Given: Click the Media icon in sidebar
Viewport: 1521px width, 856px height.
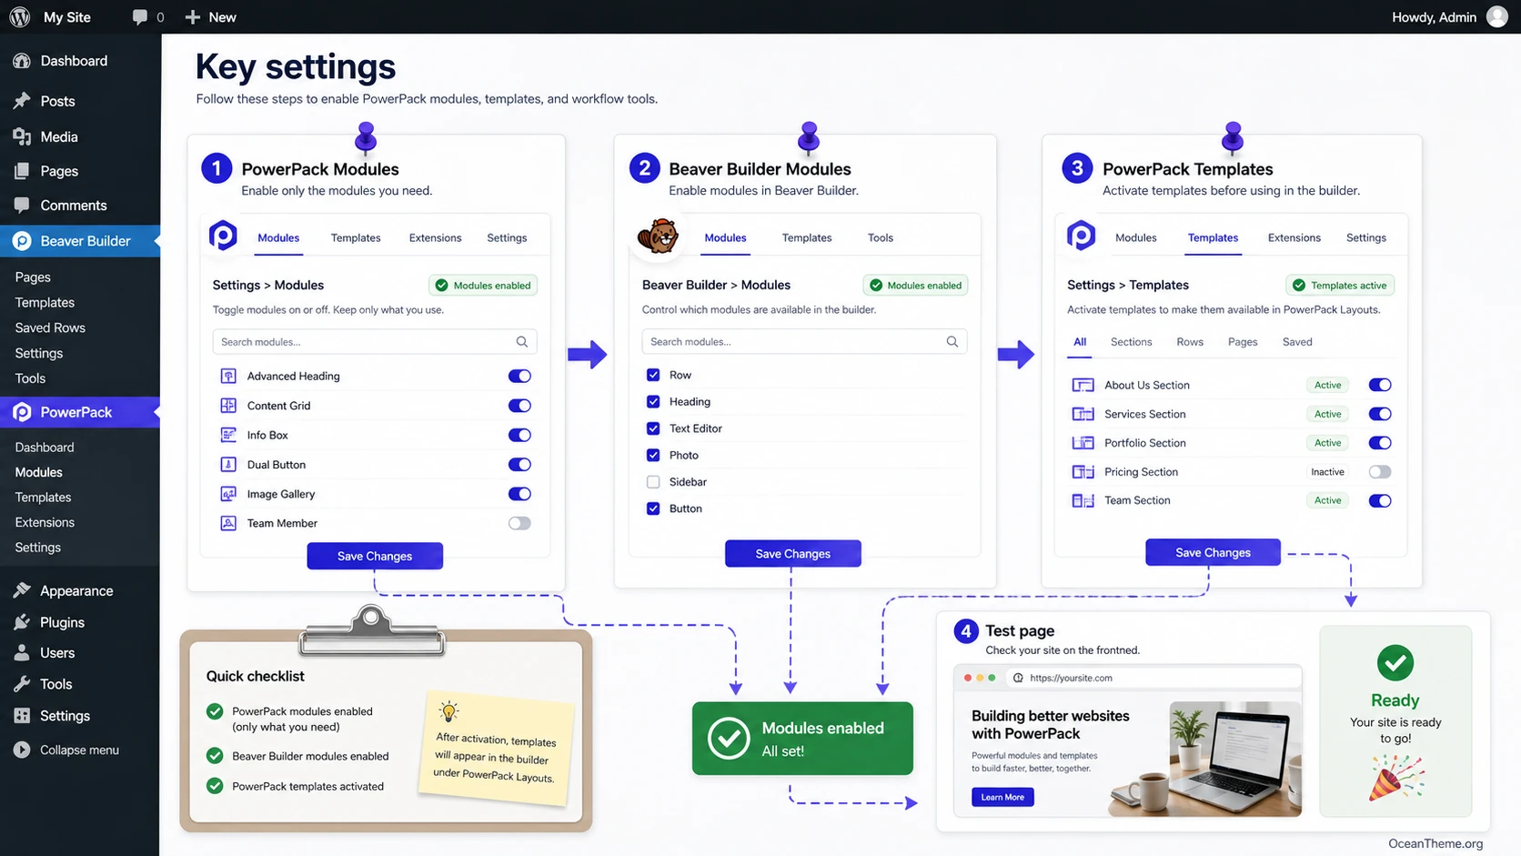Looking at the screenshot, I should 22,136.
